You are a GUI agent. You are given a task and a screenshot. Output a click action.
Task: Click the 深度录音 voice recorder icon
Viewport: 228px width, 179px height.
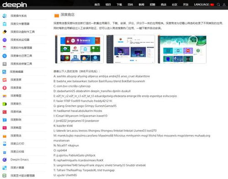coord(5,88)
